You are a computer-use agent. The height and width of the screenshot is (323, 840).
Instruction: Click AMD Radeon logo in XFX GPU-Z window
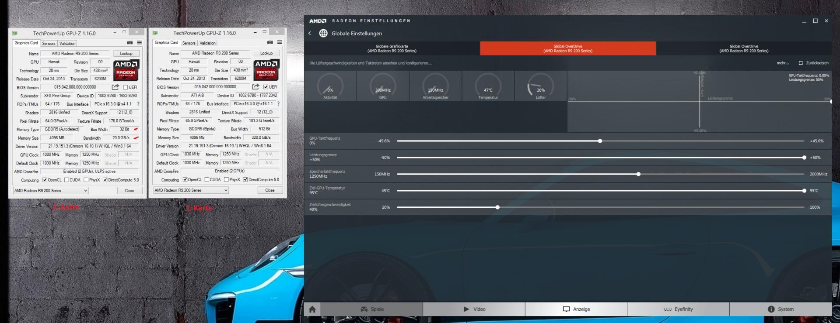coord(126,70)
